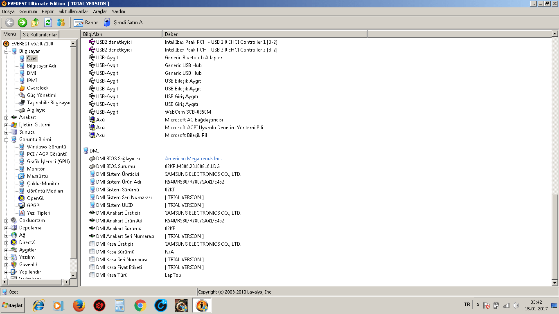
Task: Open the Rapor report wizard from the toolbar
Action: 86,22
